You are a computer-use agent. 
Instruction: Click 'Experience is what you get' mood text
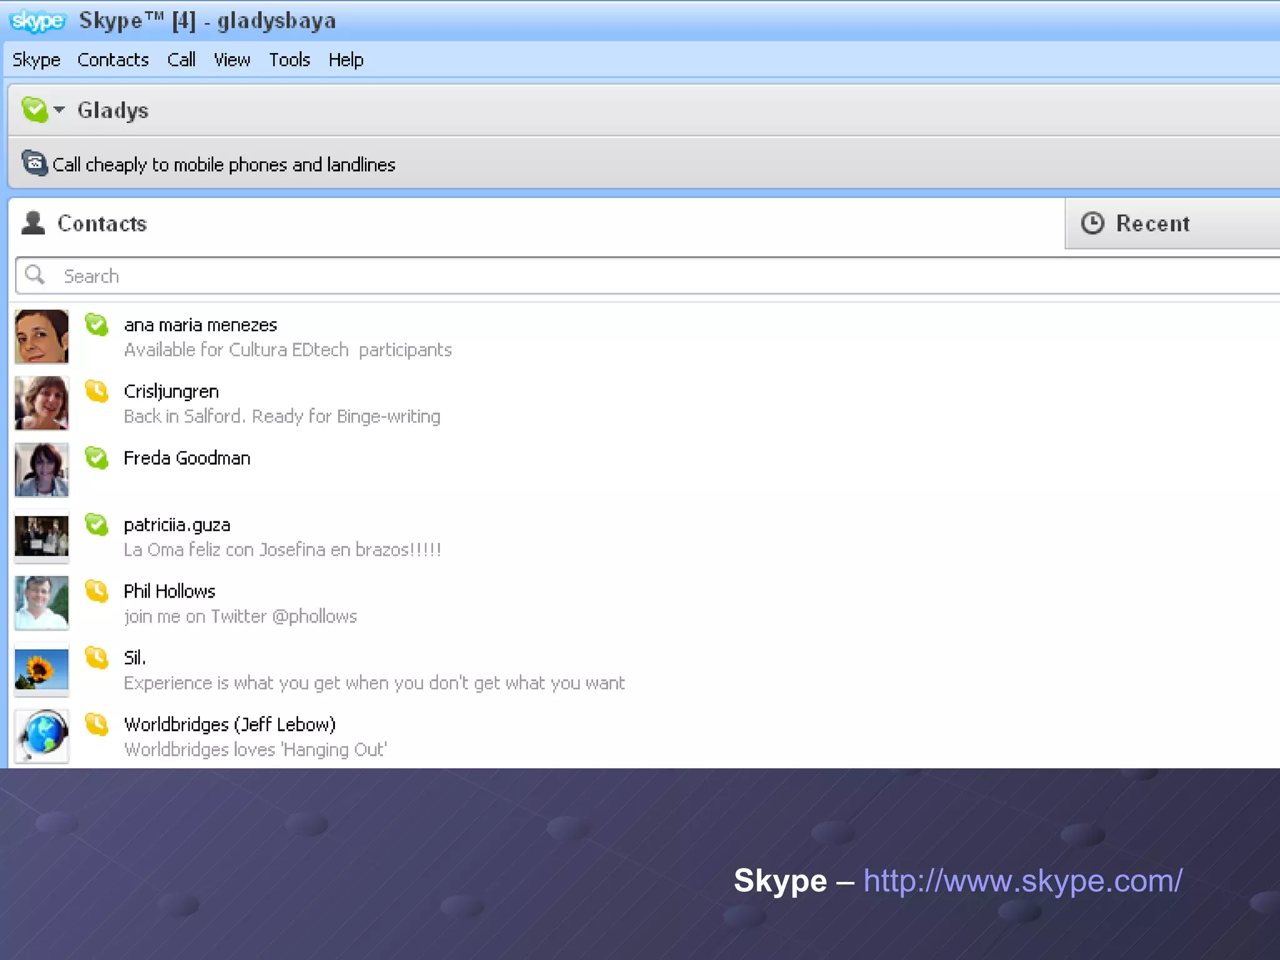(x=374, y=683)
